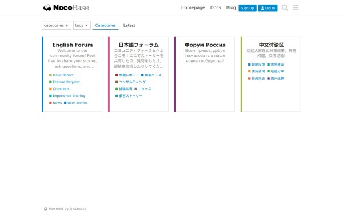
Task: Open 問題レポート subcategory
Action: tap(127, 75)
